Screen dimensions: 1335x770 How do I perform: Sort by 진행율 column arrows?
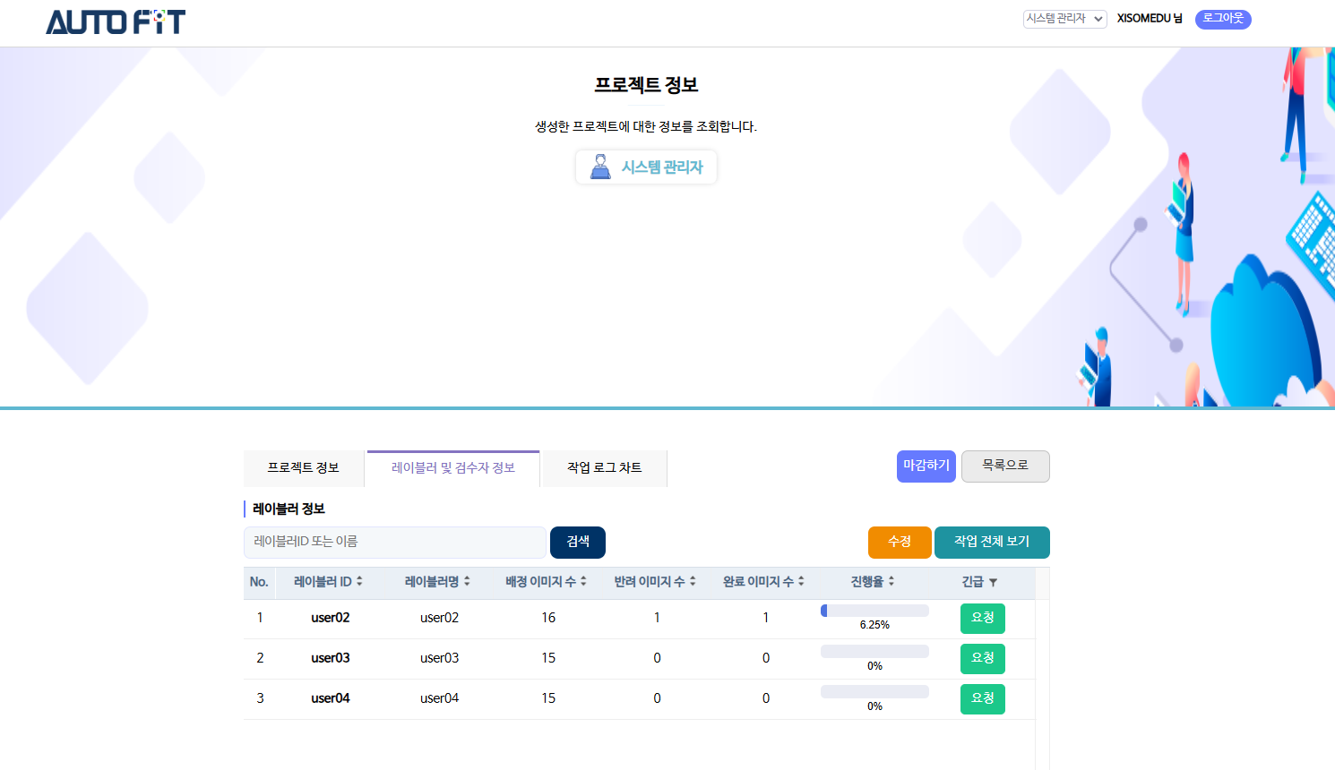[891, 582]
